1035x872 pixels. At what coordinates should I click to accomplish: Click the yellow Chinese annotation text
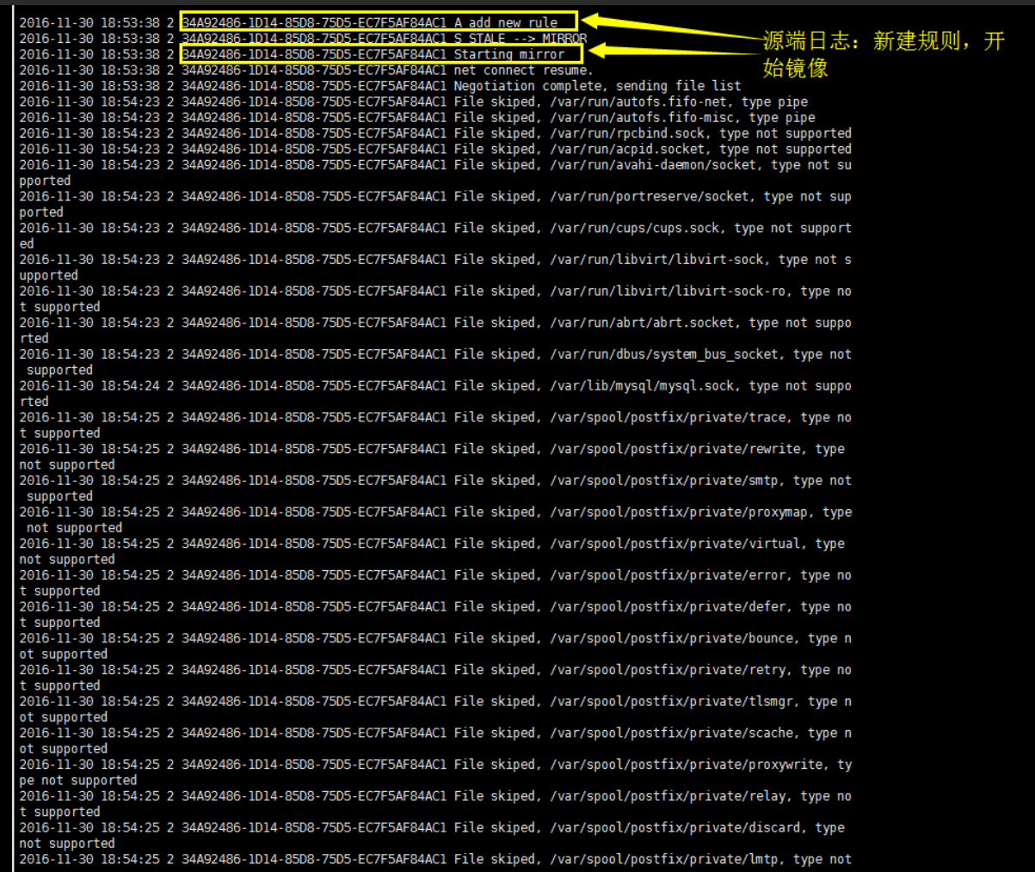[x=883, y=53]
